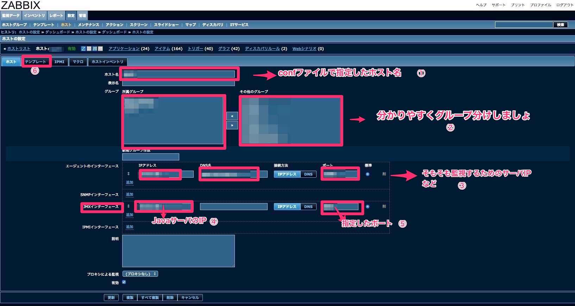The image size is (575, 306).
Task: Click the 説明 description text area
Action: pyautogui.click(x=178, y=251)
